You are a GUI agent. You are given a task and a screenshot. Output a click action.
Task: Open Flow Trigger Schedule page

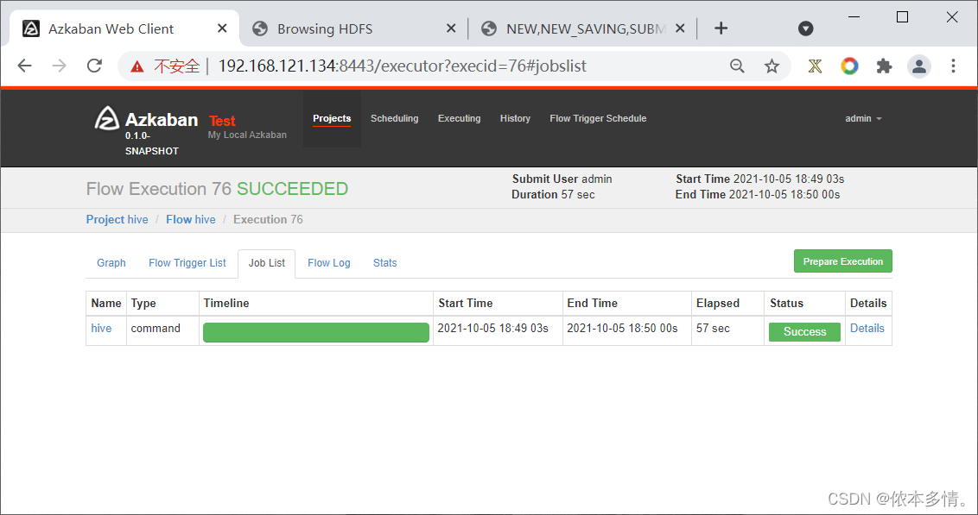(598, 118)
